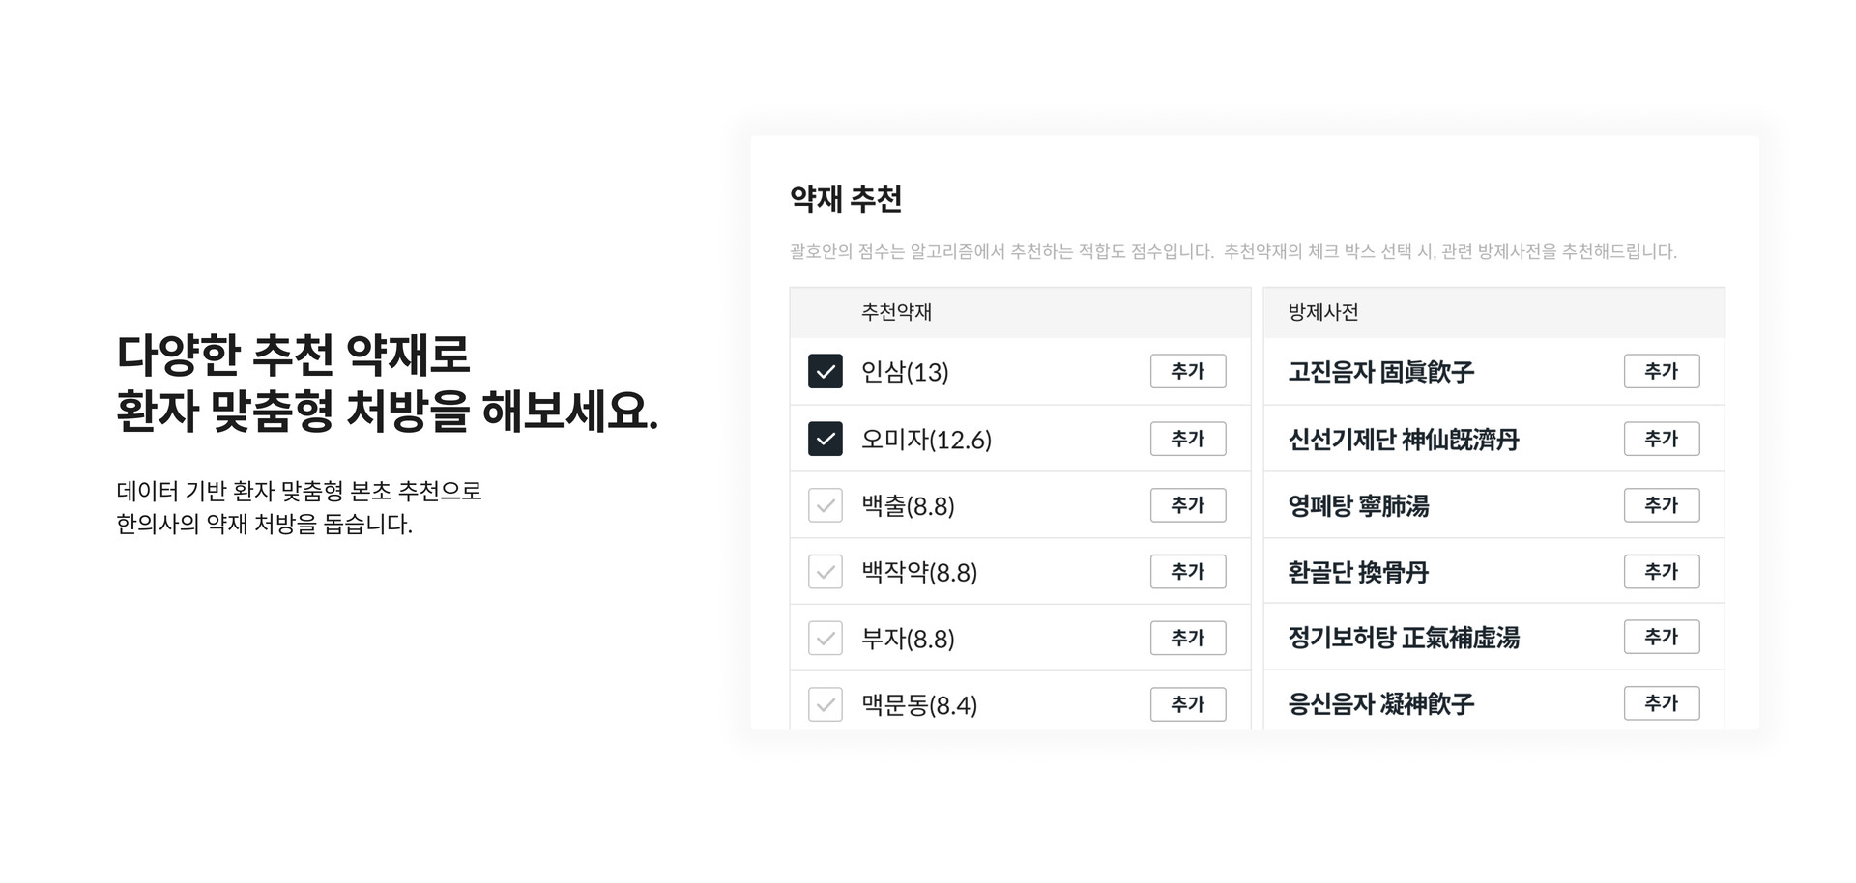Viewport: 1856px width, 883px height.
Task: Add 부자(8.8) with its 추가 button
Action: coord(1188,638)
